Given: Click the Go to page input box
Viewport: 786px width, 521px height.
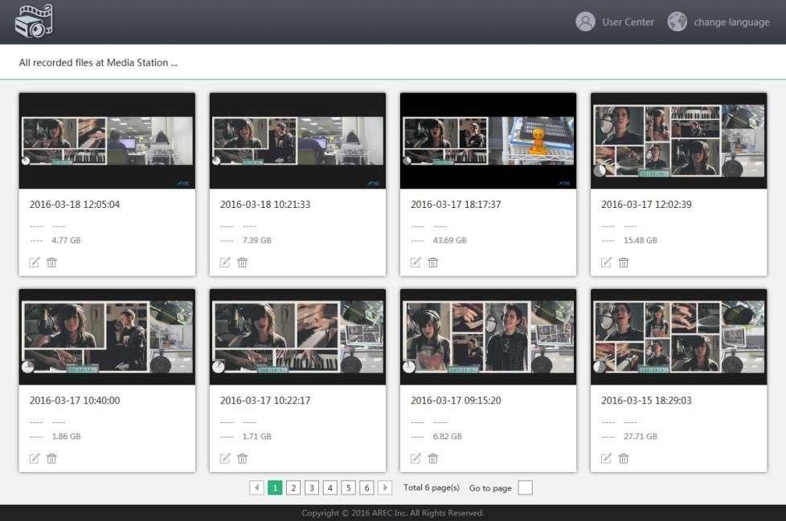Looking at the screenshot, I should click(525, 487).
